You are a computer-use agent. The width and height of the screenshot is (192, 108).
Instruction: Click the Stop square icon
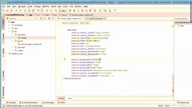(x=90, y=11)
